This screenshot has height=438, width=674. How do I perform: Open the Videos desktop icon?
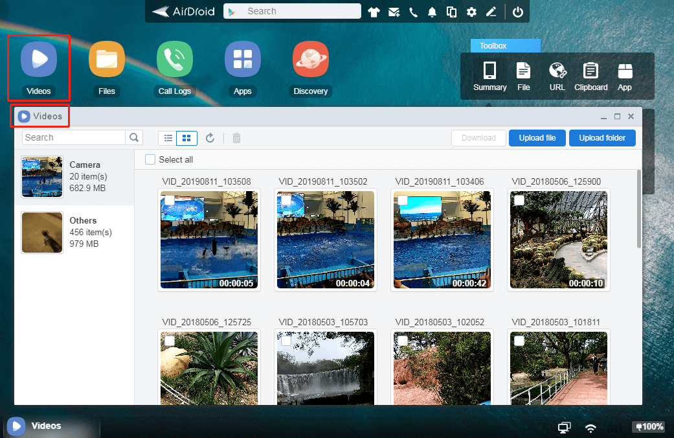pyautogui.click(x=39, y=60)
